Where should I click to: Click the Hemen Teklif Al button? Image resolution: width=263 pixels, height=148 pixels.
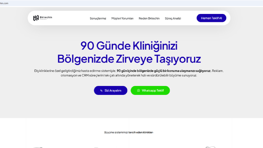211,18
